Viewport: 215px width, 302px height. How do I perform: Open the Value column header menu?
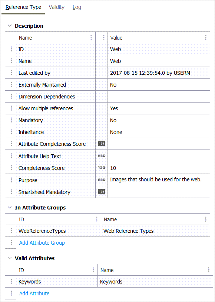point(206,37)
